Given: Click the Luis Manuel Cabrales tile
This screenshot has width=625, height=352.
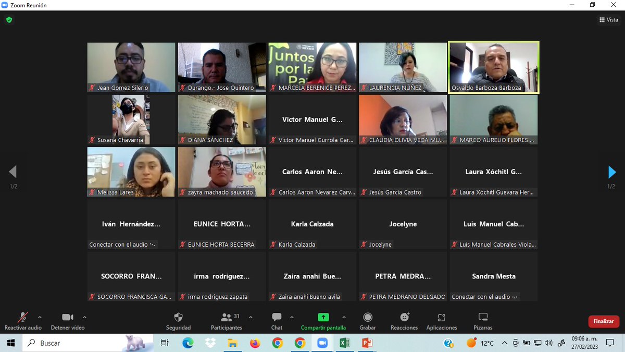Looking at the screenshot, I should point(494,224).
